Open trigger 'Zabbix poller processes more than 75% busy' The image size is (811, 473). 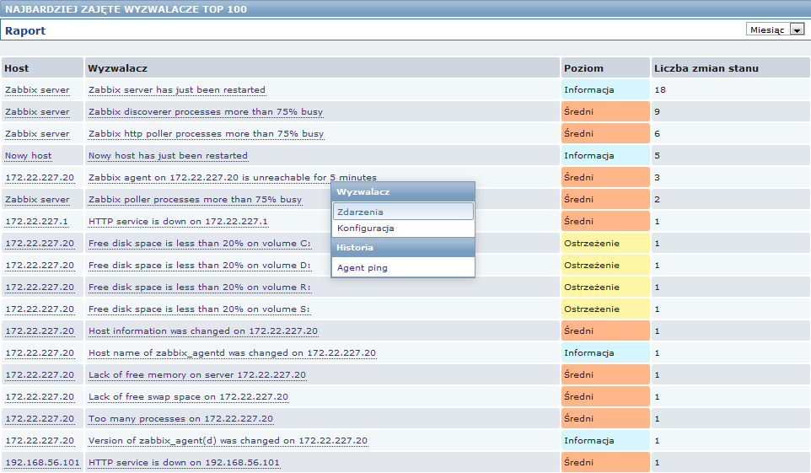pos(195,199)
